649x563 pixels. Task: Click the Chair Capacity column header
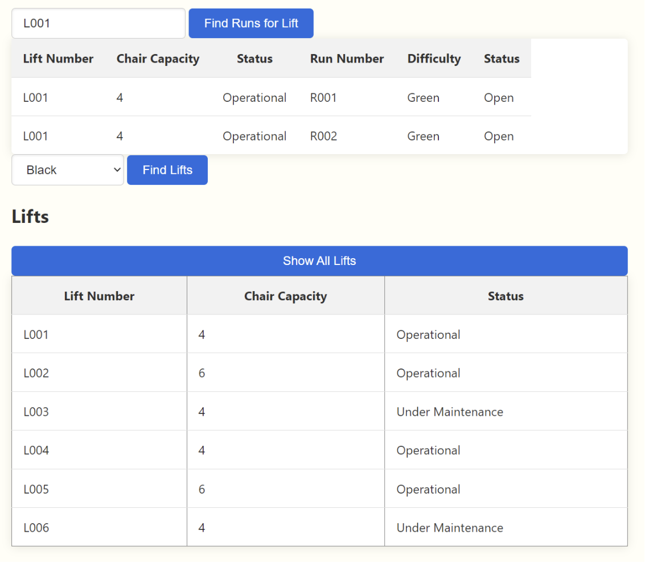click(x=285, y=296)
